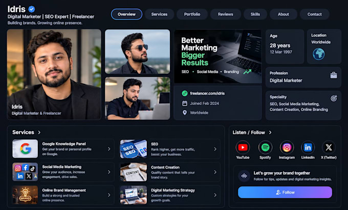Open the photo of Idris wearing sunglasses
This screenshot has width=348, height=210.
click(x=137, y=52)
